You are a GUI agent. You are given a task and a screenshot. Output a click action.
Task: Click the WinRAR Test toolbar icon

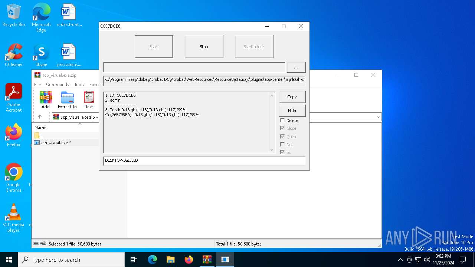pyautogui.click(x=89, y=100)
